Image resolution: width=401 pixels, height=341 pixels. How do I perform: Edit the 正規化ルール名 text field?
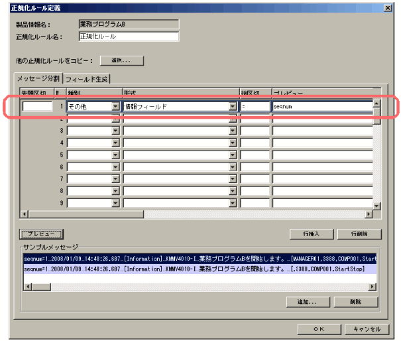tap(129, 36)
